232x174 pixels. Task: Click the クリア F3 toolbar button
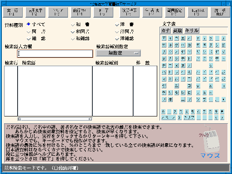click(x=58, y=12)
